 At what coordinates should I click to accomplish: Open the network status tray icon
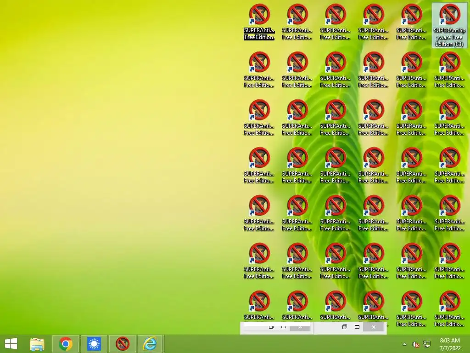[427, 344]
